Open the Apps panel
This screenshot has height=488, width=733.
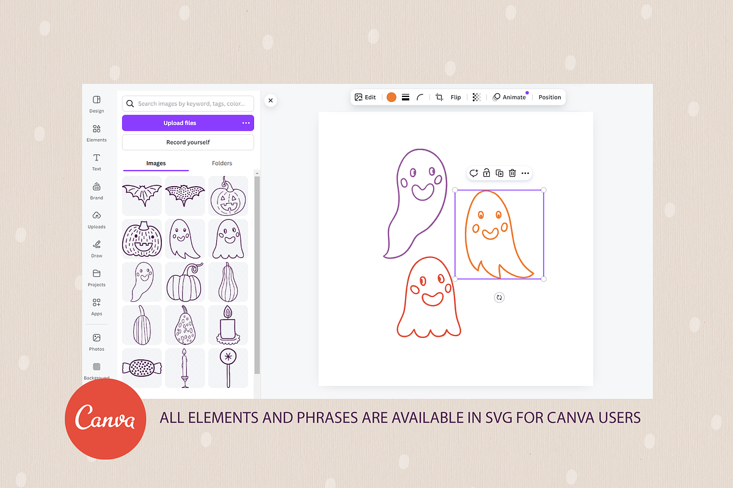click(x=97, y=306)
